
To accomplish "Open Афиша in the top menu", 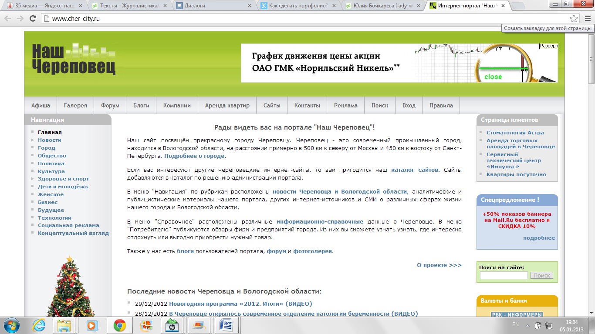I will [x=41, y=105].
